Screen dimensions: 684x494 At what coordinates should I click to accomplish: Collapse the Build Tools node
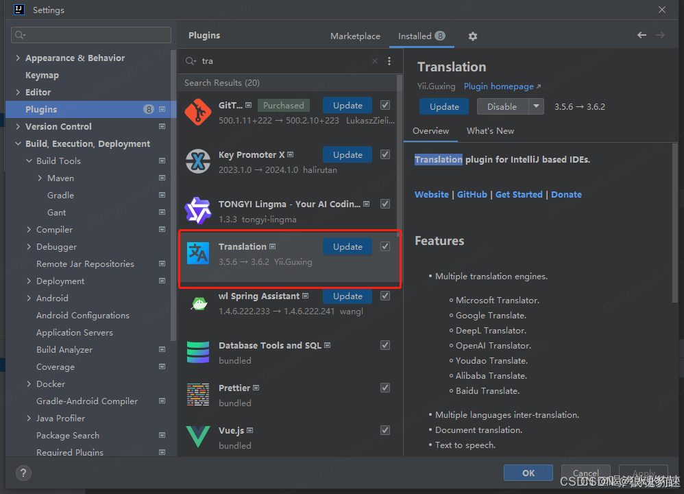(29, 161)
